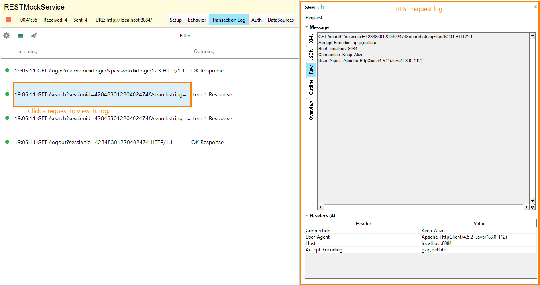Stop the mock service with the red square

[8, 19]
